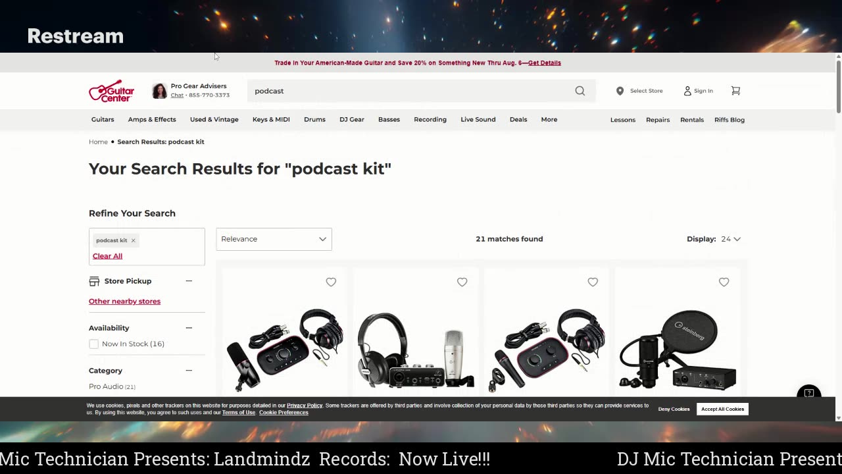Click the Pro Gear Adviser avatar
This screenshot has width=842, height=474.
coord(159,91)
